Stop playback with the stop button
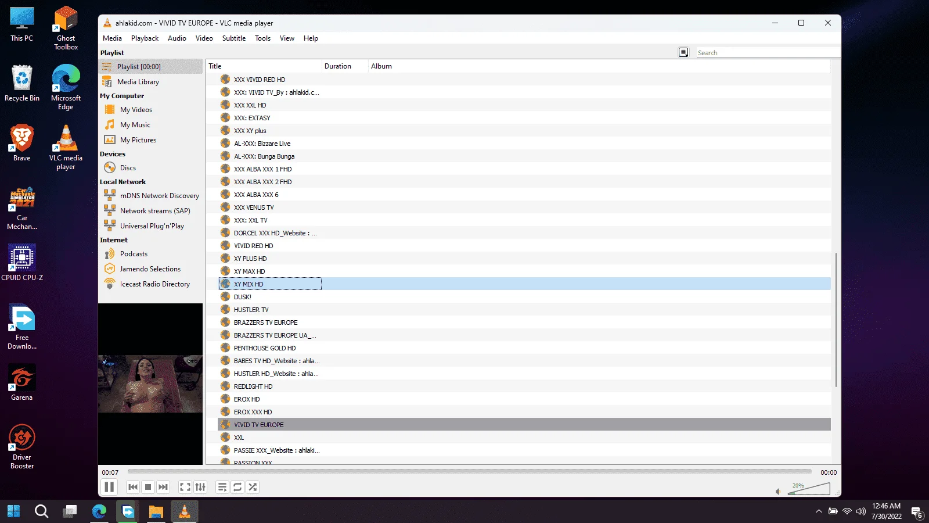 (x=148, y=487)
